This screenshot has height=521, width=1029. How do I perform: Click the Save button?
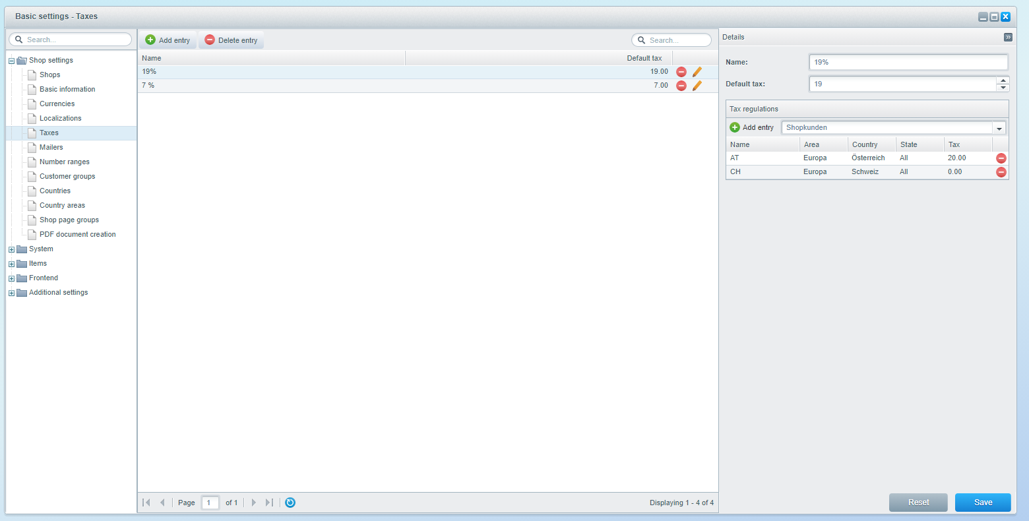[x=983, y=503]
